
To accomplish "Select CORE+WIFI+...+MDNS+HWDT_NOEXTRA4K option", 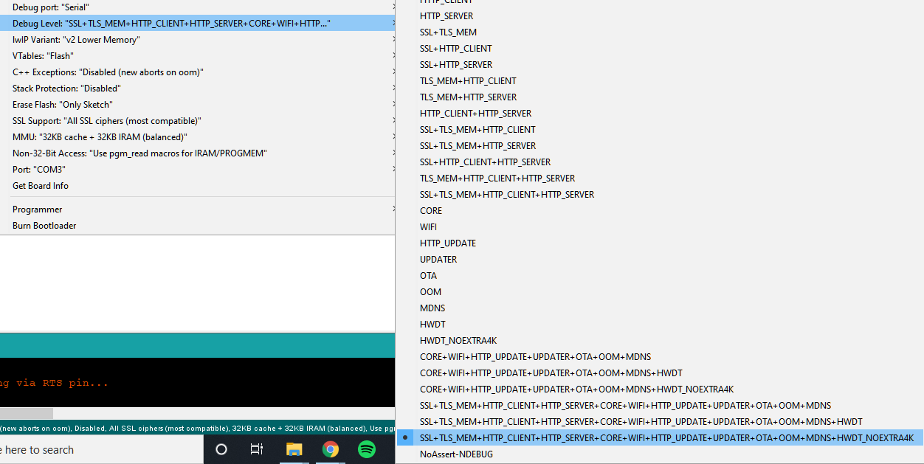I will coord(660,389).
